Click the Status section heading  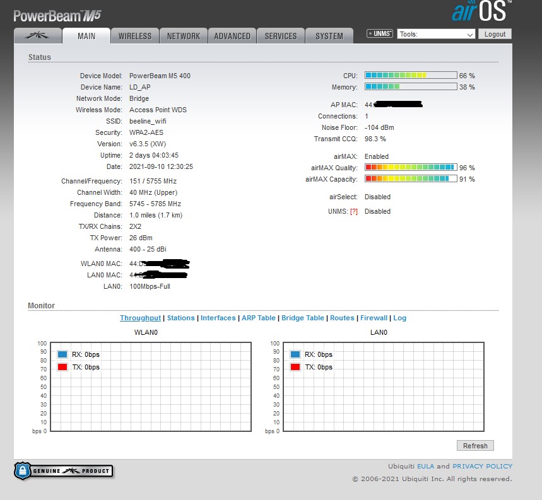(39, 57)
